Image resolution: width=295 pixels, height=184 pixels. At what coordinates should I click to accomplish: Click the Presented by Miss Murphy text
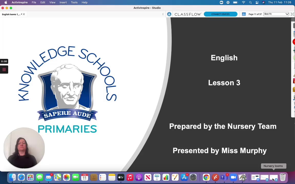219,151
